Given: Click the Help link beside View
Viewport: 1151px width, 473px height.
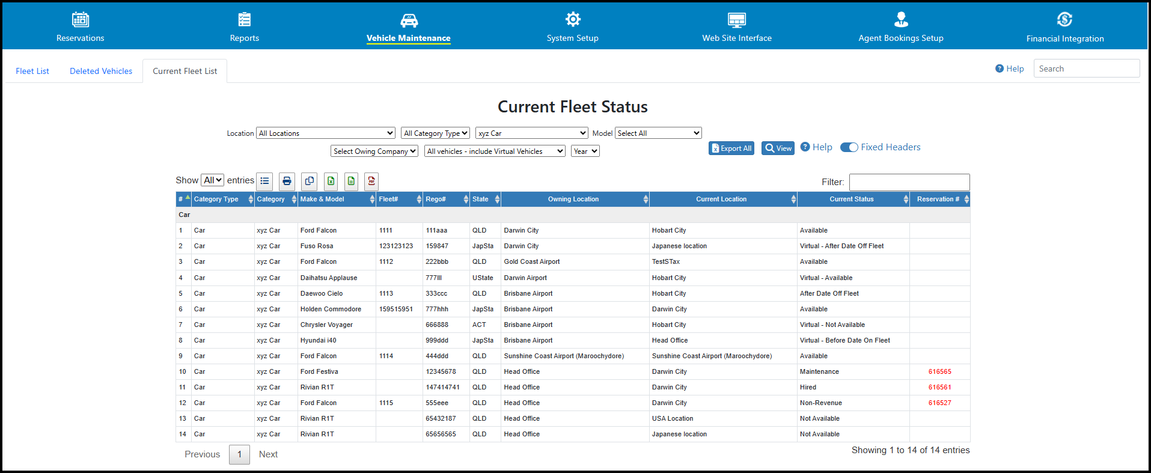Looking at the screenshot, I should tap(816, 147).
